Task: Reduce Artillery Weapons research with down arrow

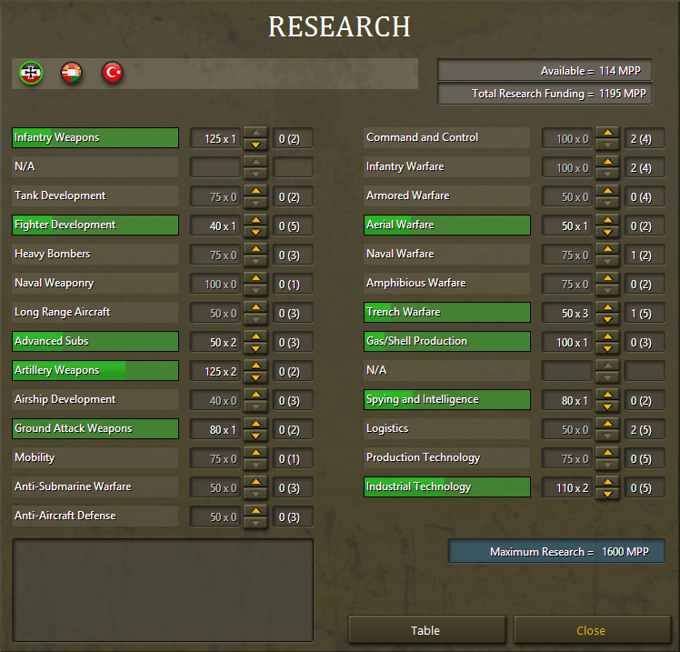Action: (255, 377)
